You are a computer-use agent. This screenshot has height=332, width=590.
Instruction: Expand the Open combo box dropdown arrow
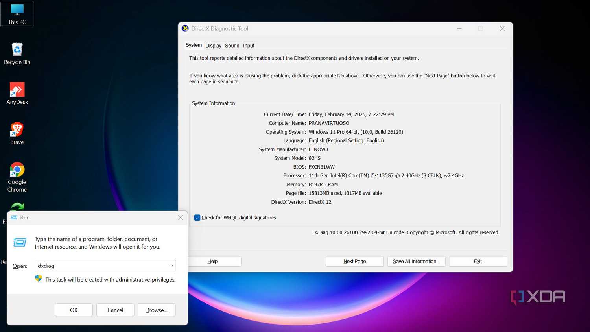click(171, 266)
